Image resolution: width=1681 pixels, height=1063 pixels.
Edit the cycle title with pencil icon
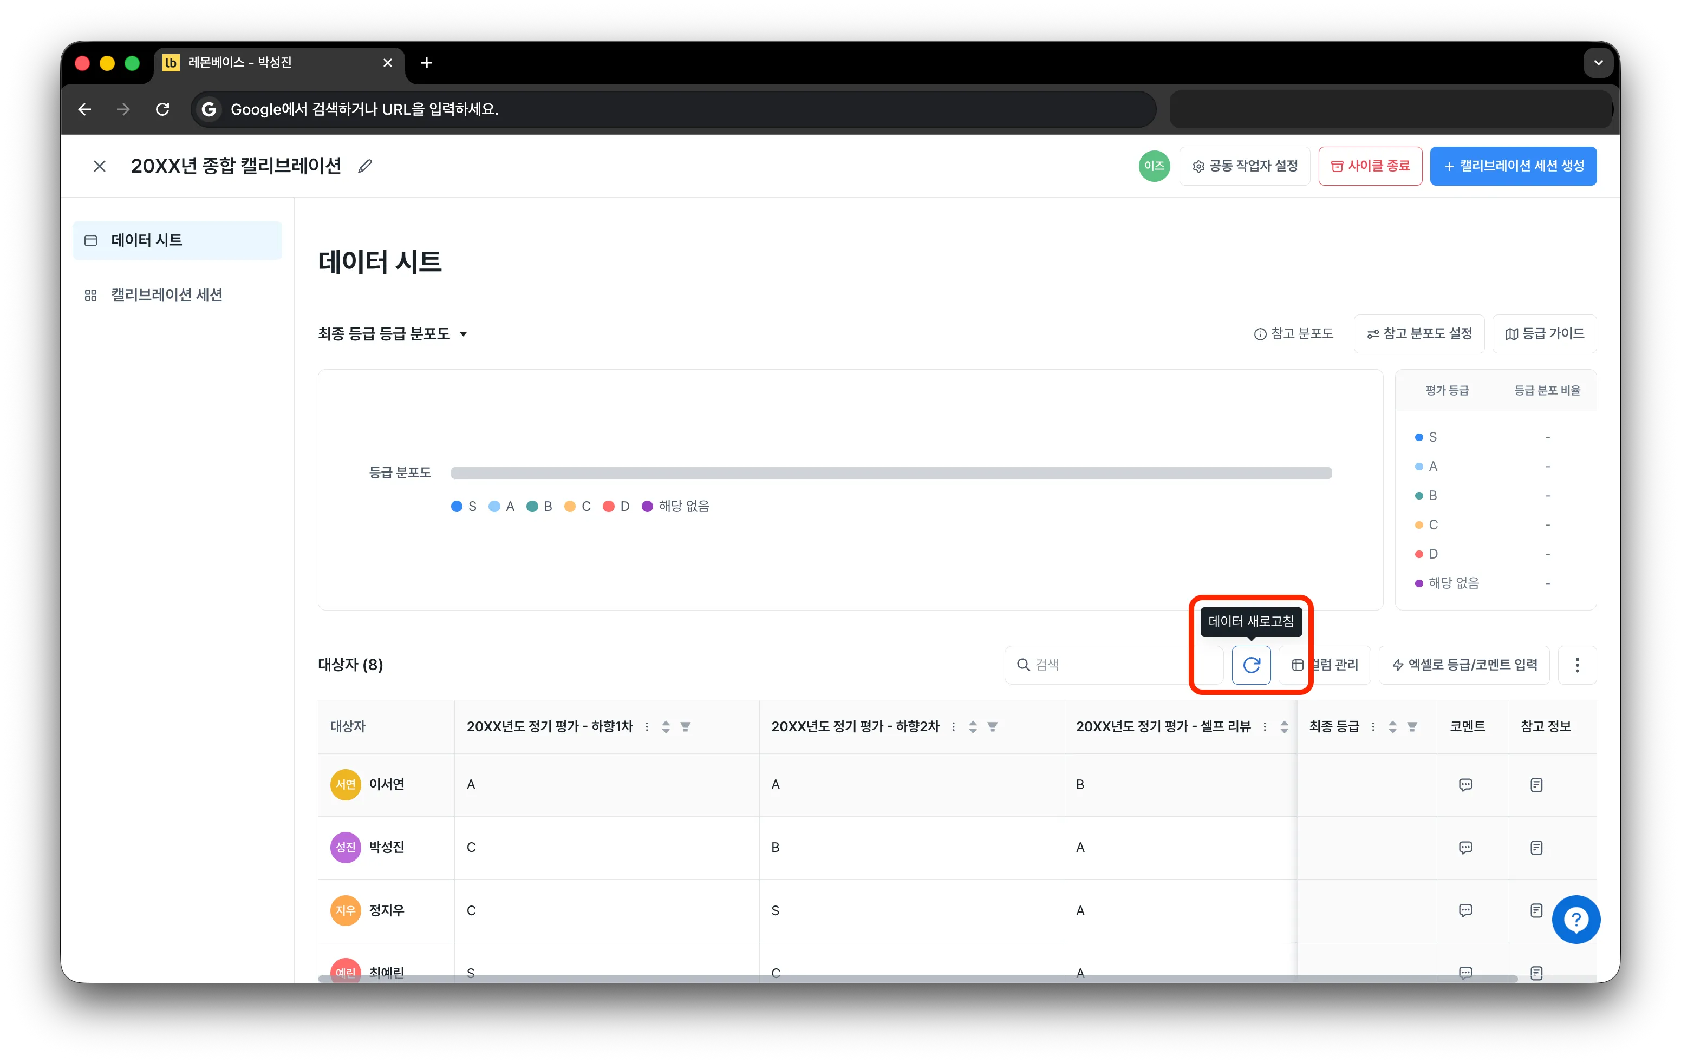(364, 166)
